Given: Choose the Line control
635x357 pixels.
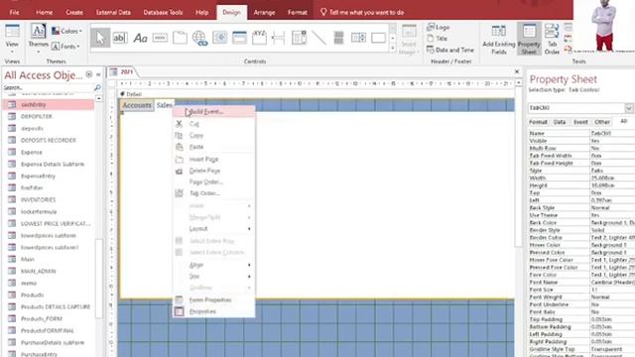Looking at the screenshot, I should point(318,38).
